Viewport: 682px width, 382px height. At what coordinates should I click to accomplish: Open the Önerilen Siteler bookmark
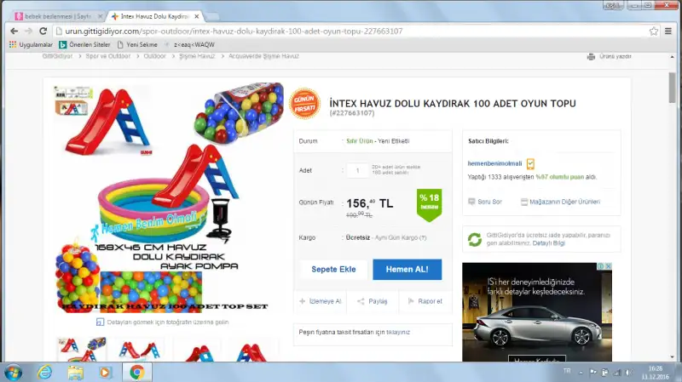pyautogui.click(x=84, y=45)
